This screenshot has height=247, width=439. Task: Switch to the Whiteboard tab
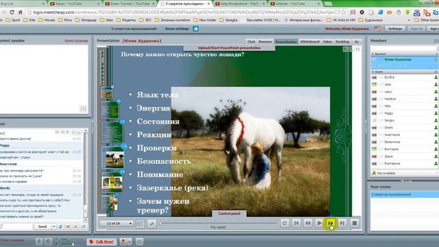click(309, 41)
